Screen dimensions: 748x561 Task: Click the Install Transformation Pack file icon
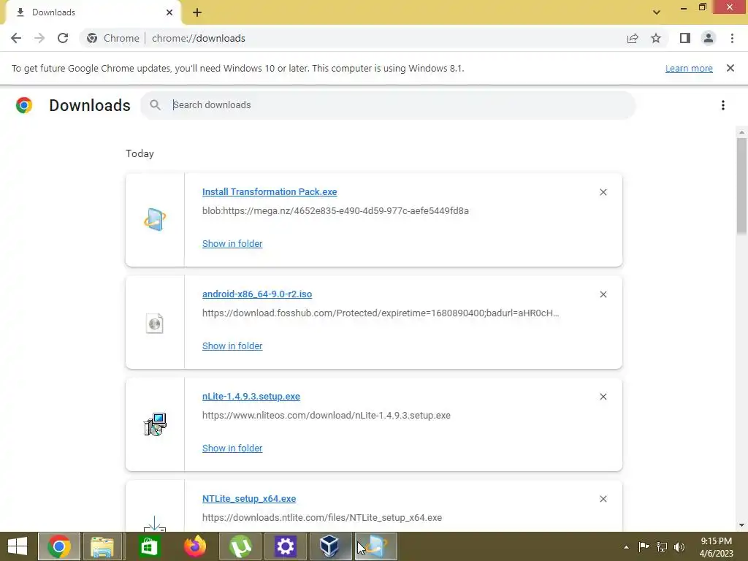155,220
